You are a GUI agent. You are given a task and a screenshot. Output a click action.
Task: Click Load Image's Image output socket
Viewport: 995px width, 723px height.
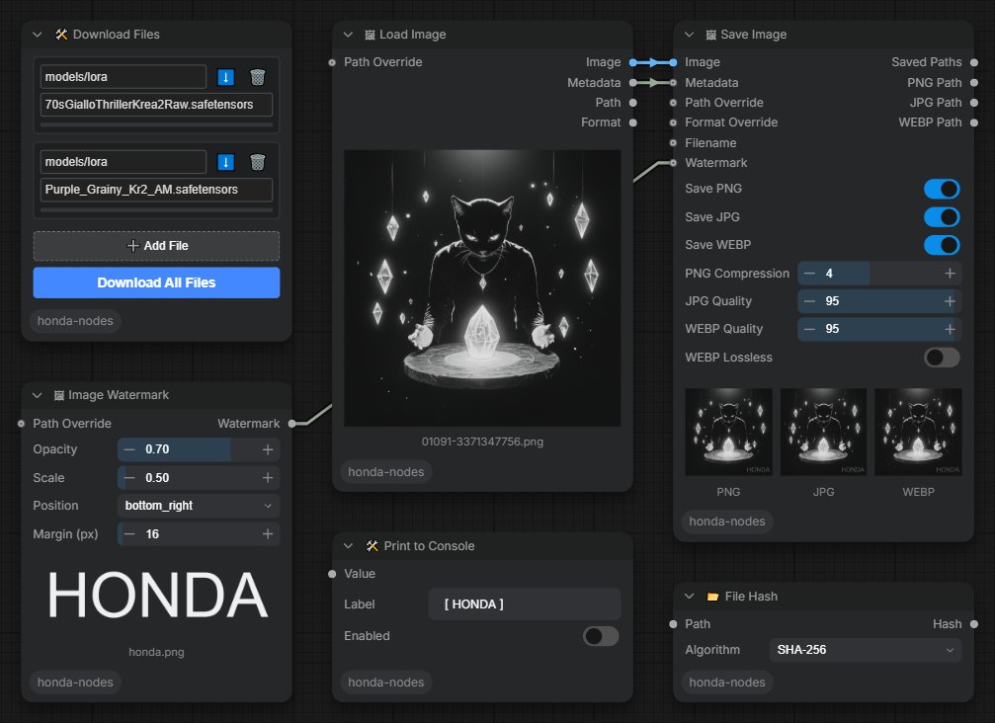pos(632,62)
